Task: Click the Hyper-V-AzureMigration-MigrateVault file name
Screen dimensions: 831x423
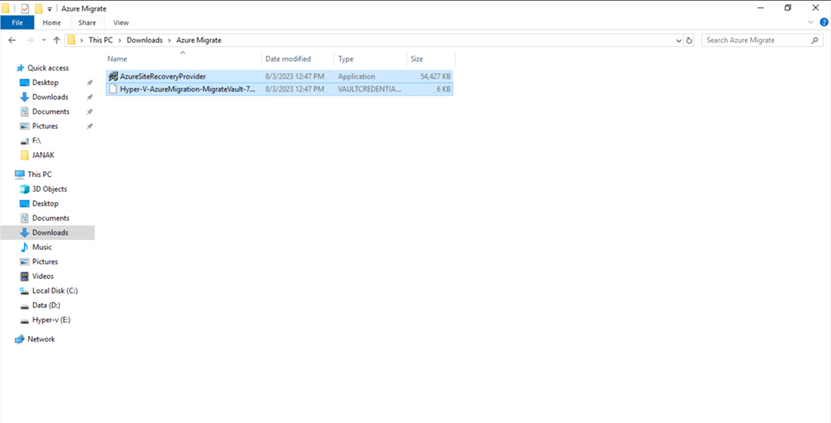Action: (188, 89)
